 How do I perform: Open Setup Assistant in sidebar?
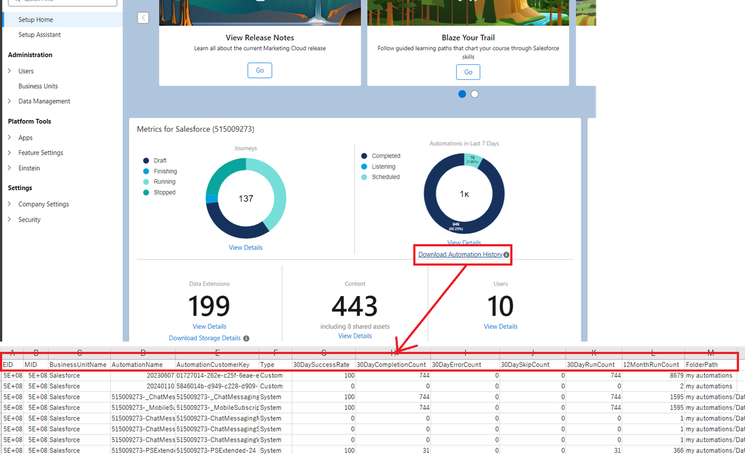(x=40, y=34)
